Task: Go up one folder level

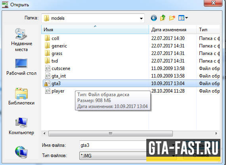Action: (163, 18)
